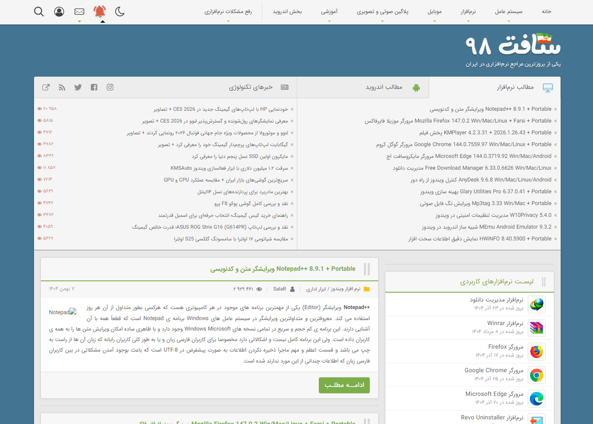Switch to خبرهای تکنولوژی tab

[x=251, y=87]
